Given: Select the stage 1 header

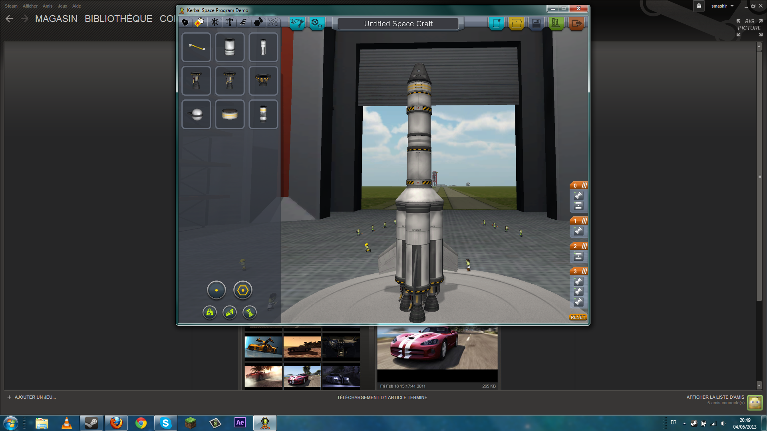Looking at the screenshot, I should coord(578,221).
